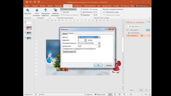
Task: Select slide 3 thumbnail
Action: pyautogui.click(x=29, y=33)
